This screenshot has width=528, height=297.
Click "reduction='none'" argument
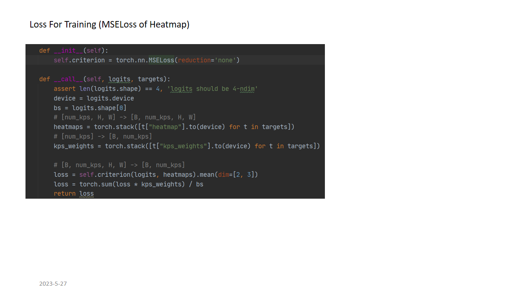coord(207,60)
